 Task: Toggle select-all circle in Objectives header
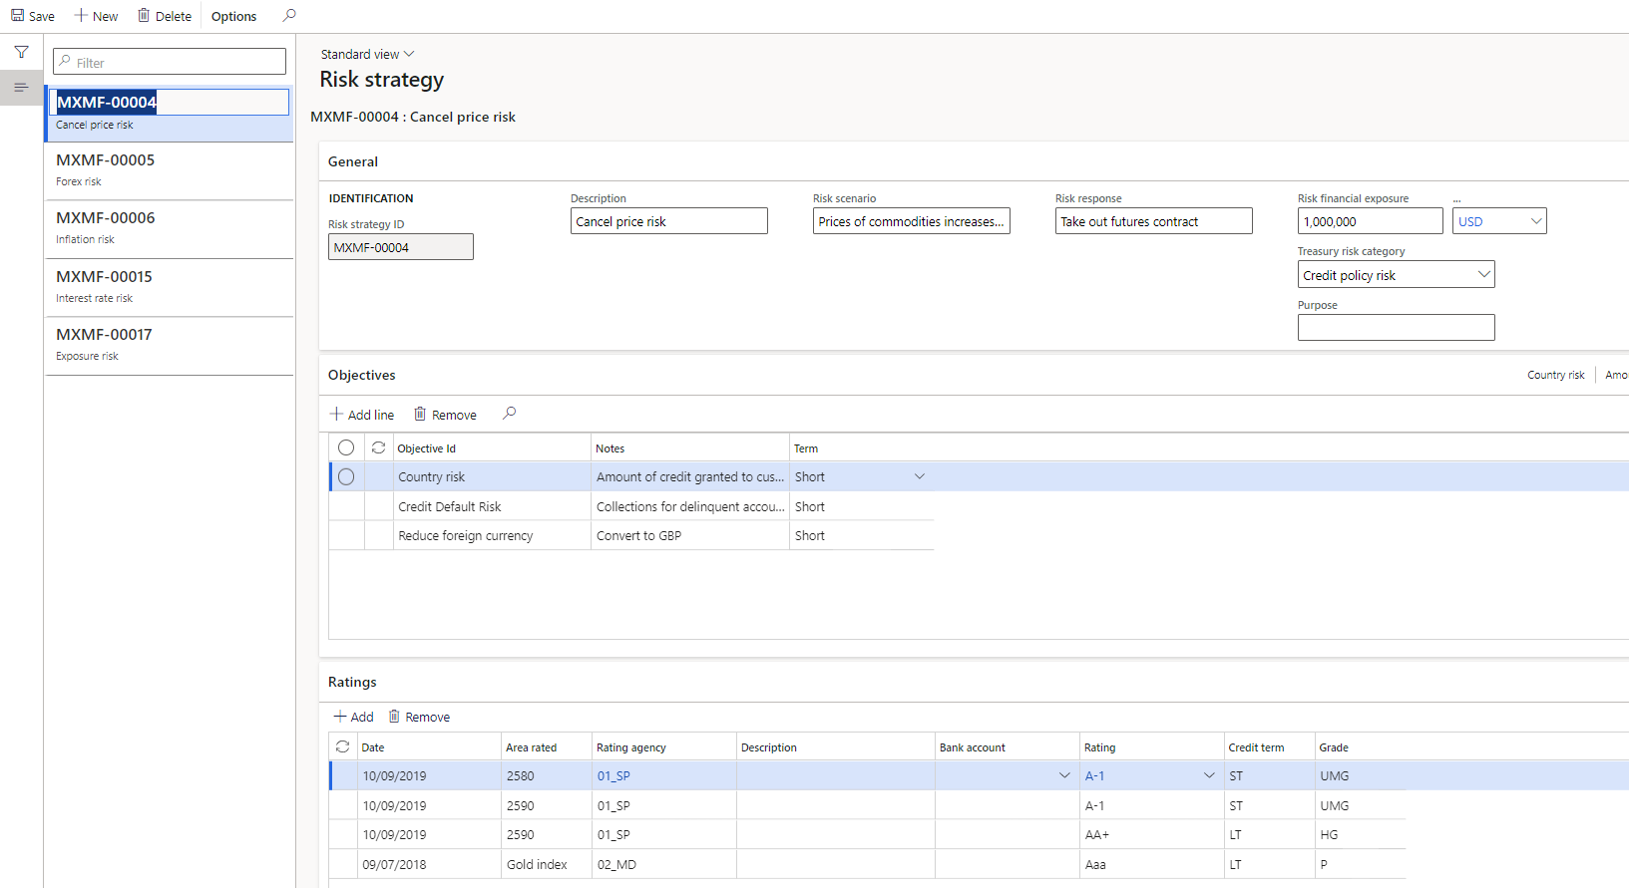(346, 448)
